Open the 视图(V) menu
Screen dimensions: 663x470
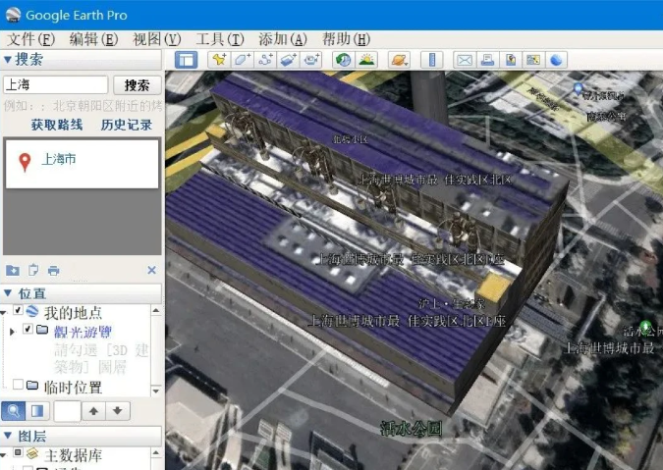click(157, 39)
